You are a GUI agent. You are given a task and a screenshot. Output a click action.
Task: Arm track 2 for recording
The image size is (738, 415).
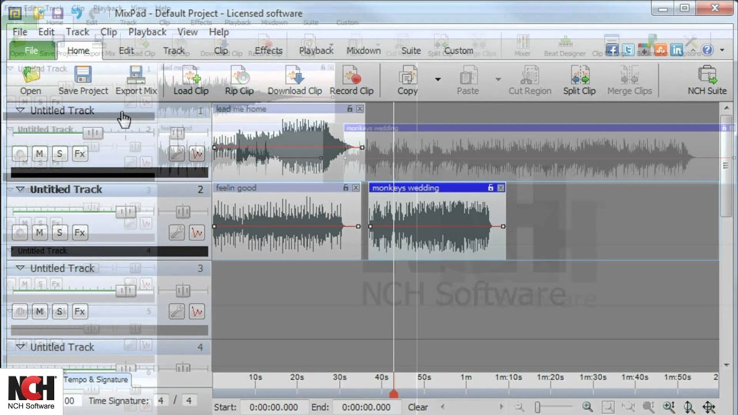20,233
